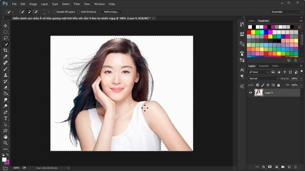305x171 pixels.
Task: Toggle Lock image pixels brush icon
Action: point(263,85)
